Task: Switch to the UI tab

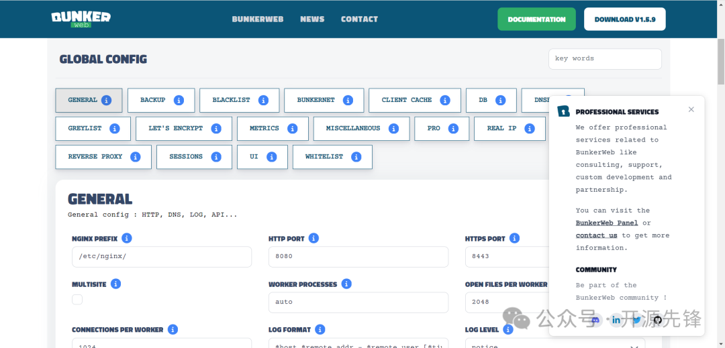Action: pyautogui.click(x=262, y=157)
